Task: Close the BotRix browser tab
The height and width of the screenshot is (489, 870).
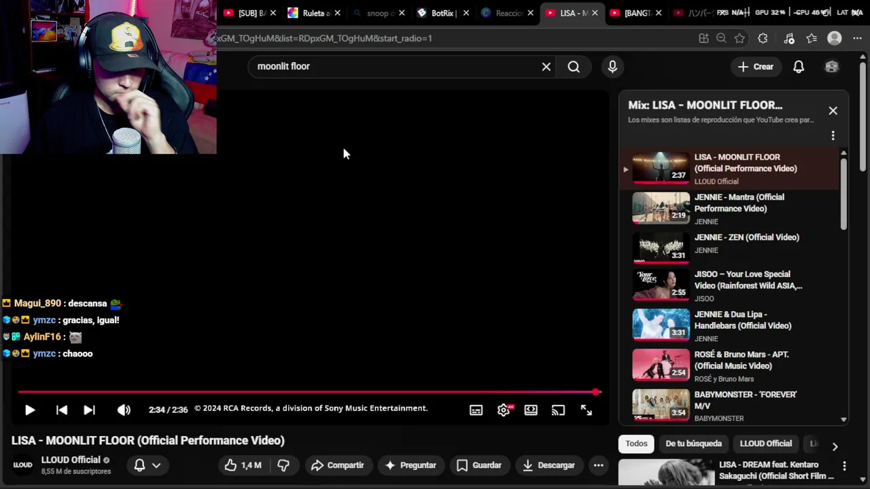Action: 466,13
